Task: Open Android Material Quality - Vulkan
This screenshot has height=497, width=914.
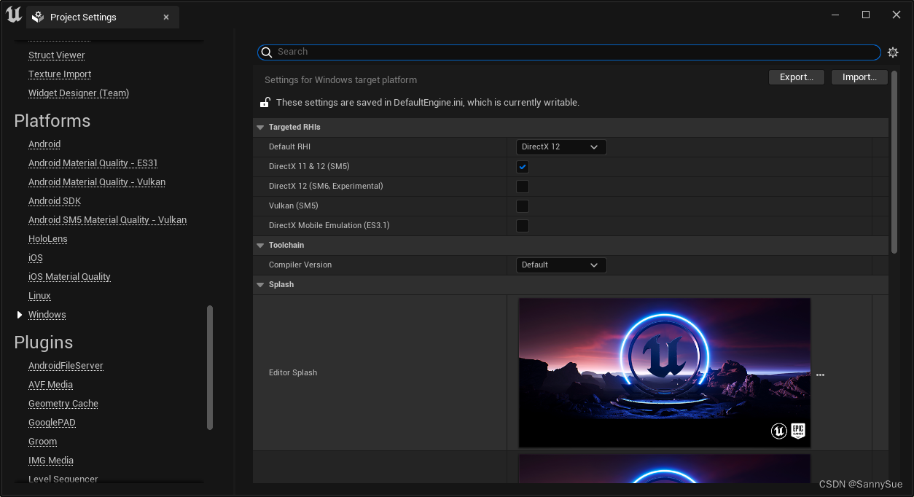Action: coord(97,182)
